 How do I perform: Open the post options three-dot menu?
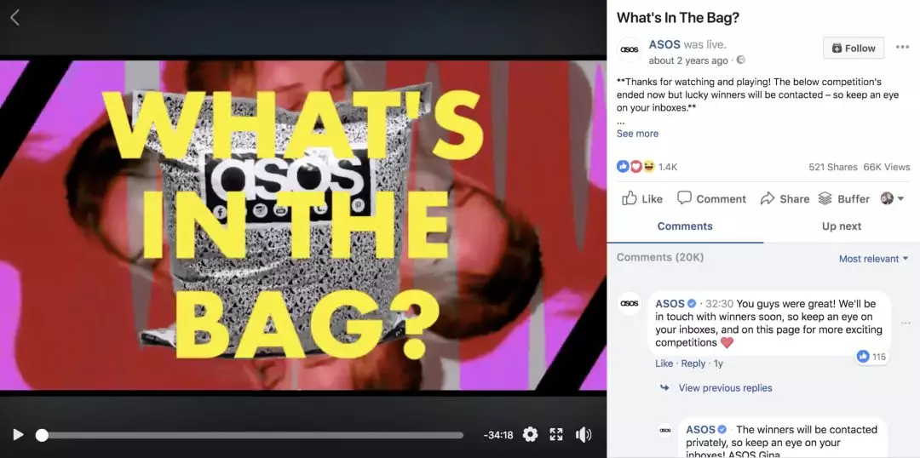(x=902, y=48)
